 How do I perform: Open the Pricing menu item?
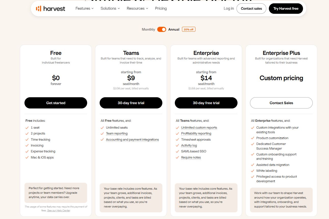click(161, 8)
